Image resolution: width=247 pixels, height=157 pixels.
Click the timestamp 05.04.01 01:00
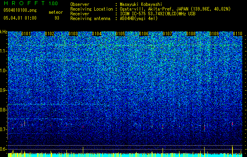pos(20,18)
